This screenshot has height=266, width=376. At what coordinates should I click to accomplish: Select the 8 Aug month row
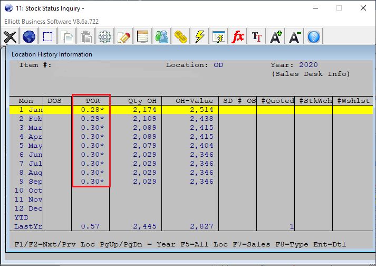pyautogui.click(x=191, y=173)
